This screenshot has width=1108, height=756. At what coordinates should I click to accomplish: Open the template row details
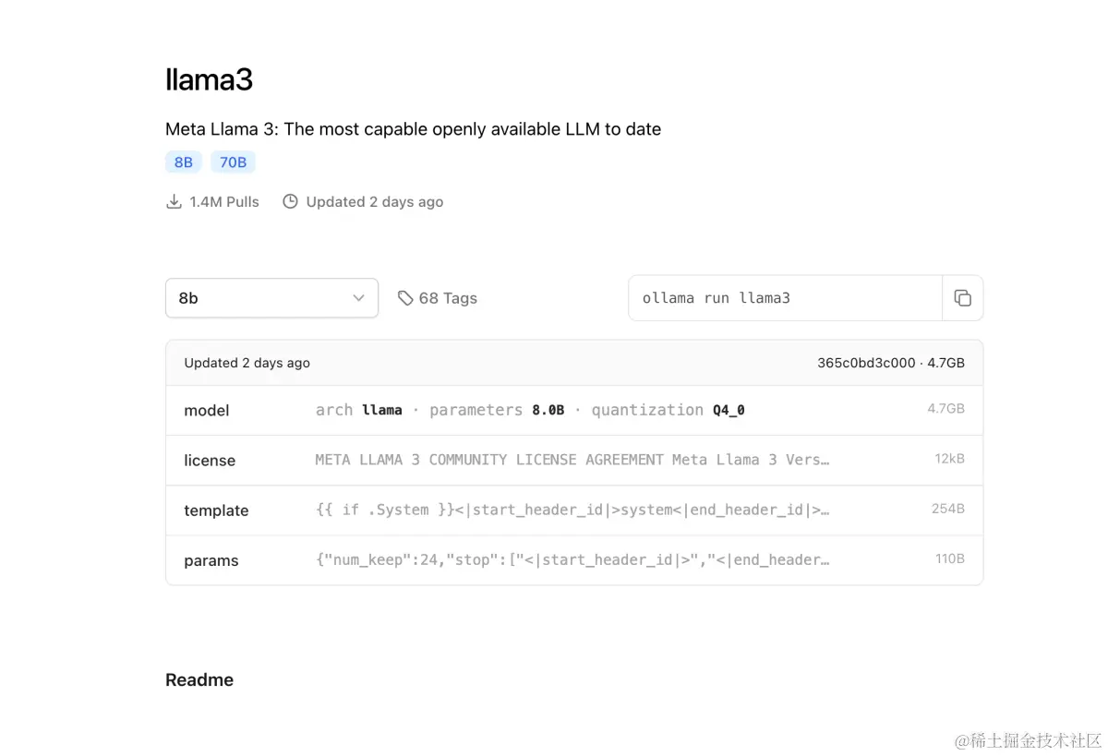(x=574, y=510)
